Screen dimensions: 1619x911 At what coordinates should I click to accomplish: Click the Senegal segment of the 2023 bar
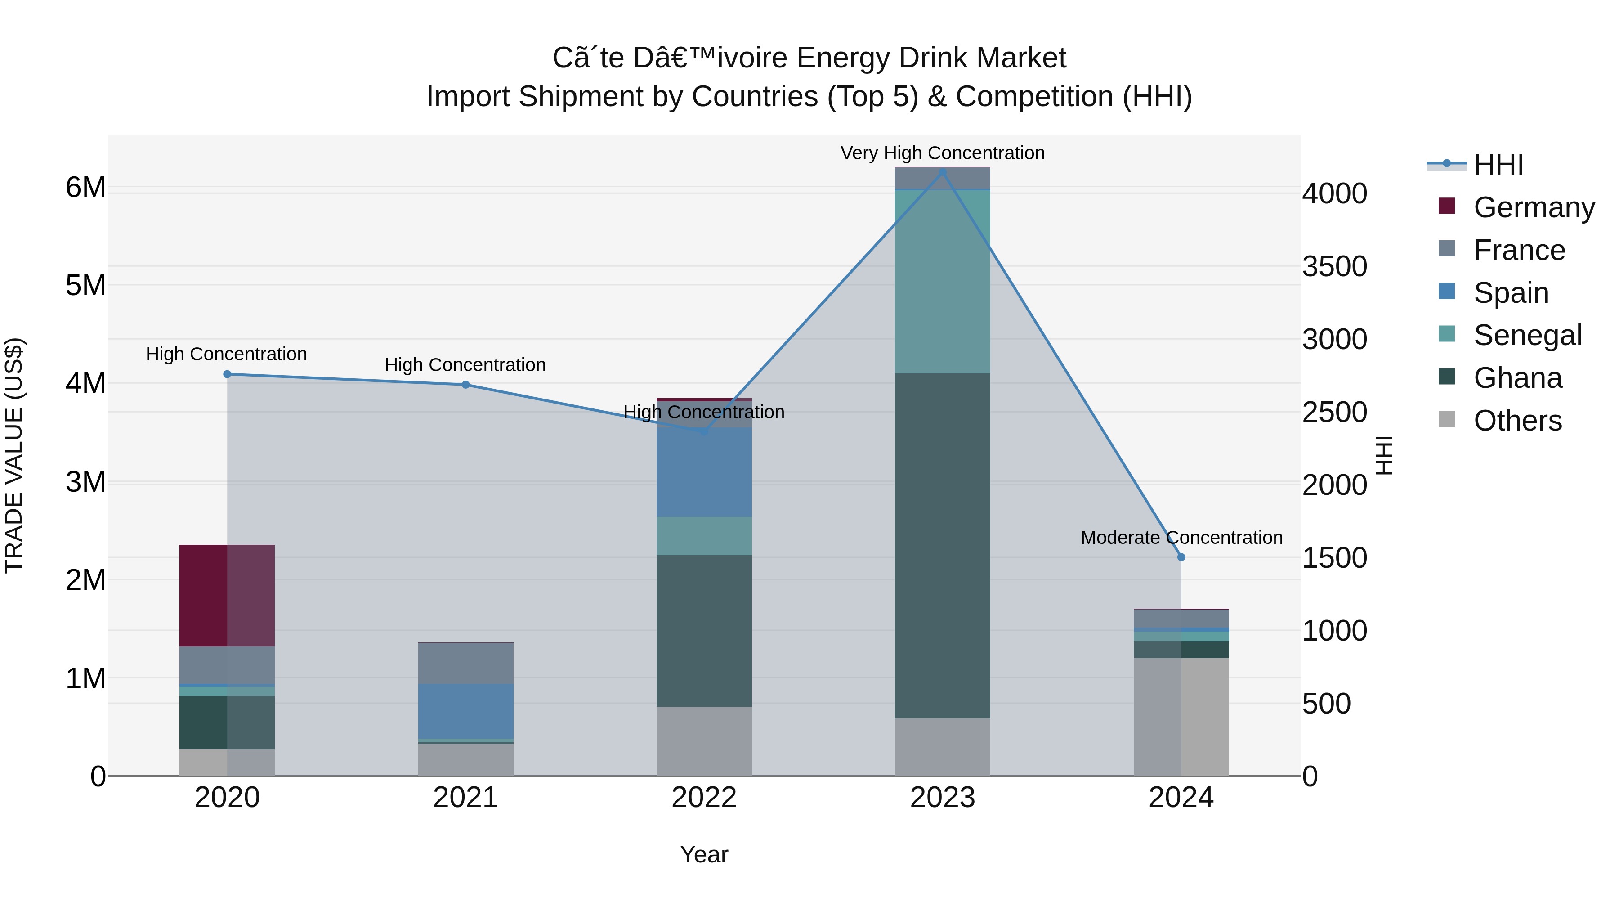[x=942, y=282]
